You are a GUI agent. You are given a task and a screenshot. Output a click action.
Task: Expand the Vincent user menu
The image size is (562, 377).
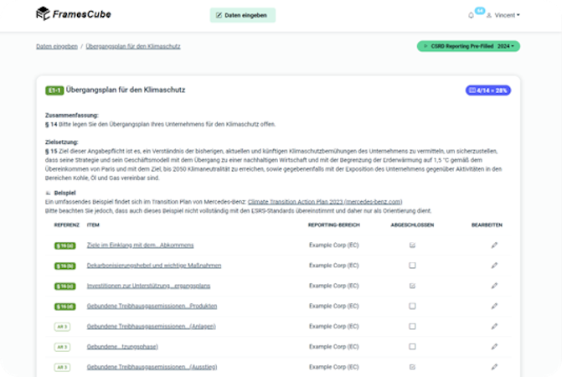tap(508, 15)
